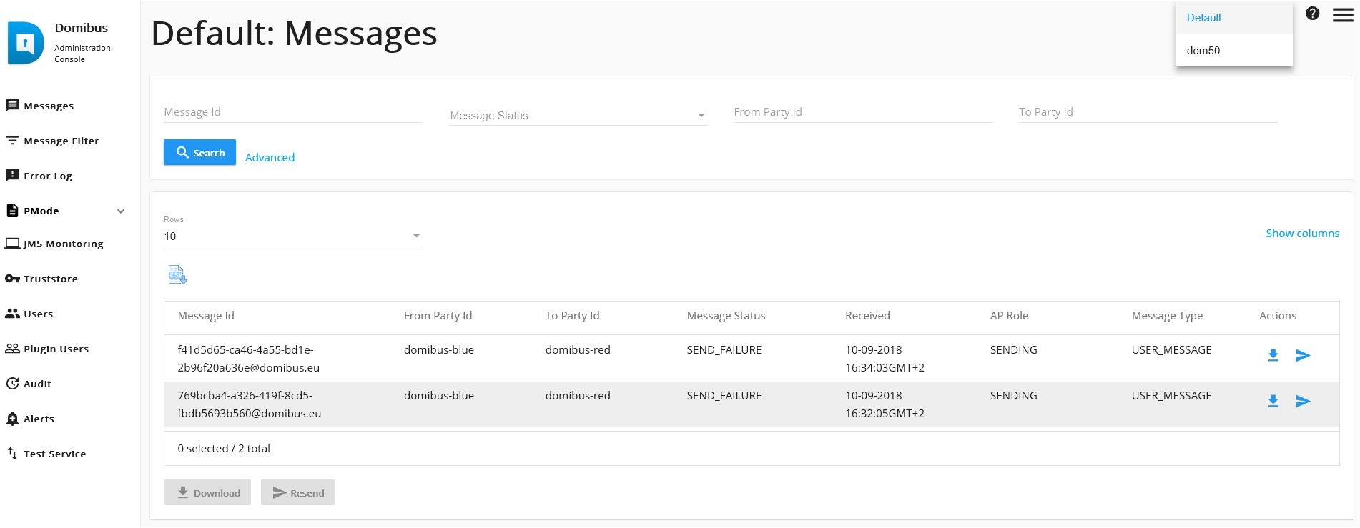The height and width of the screenshot is (528, 1360).
Task: Click the help question mark icon
Action: [1312, 14]
